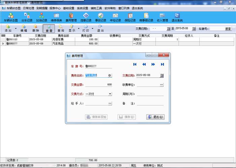
Task: Click the 车牌号 search field in toolbar
Action: [x=217, y=29]
